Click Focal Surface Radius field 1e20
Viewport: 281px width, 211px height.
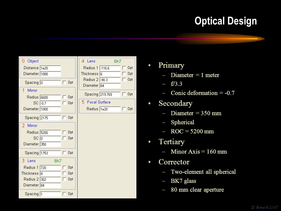tap(110, 109)
